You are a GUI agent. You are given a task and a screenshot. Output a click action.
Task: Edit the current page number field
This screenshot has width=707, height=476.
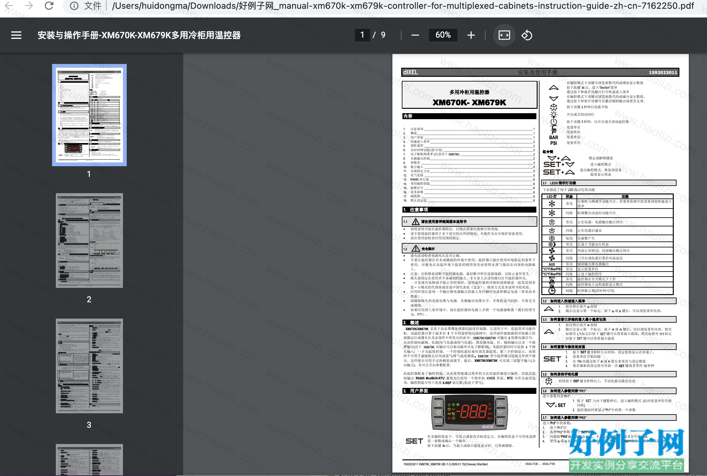[362, 35]
